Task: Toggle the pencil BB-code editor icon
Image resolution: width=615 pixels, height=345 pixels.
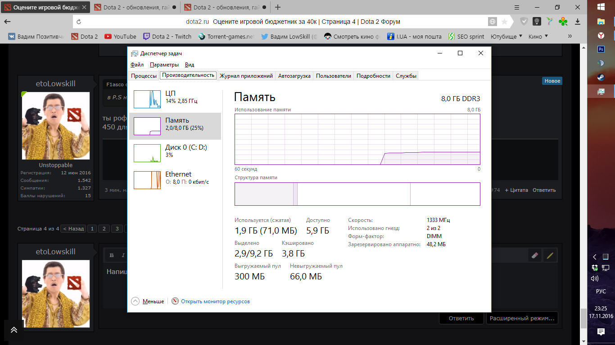Action: 550,255
